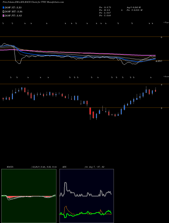This screenshot has height=223, width=169.
Task: Click the ADX values '(14 day) 7, +37, -32'
Action: [x=94, y=167]
